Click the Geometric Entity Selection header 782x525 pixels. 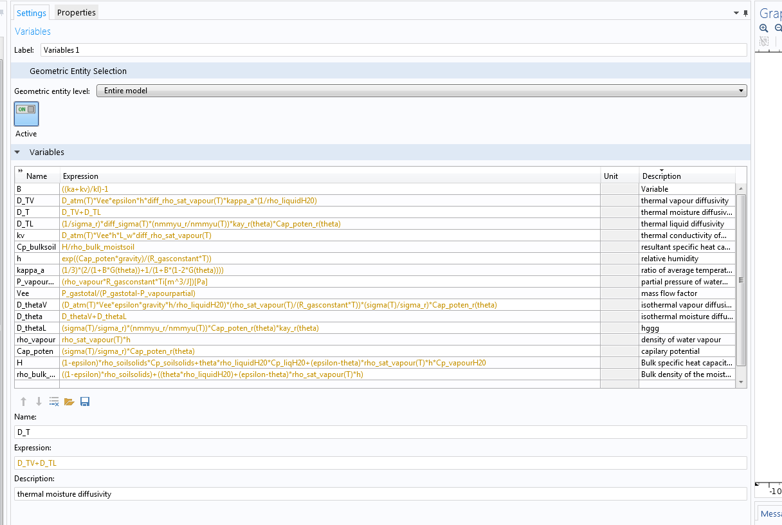coord(78,71)
